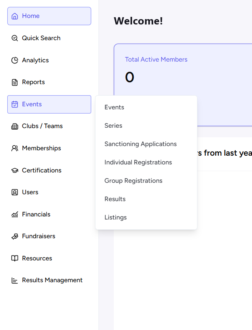
Task: Click the Resources book icon
Action: coord(15,258)
